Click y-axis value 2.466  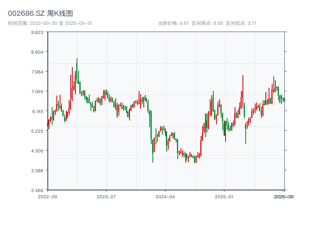pos(37,190)
